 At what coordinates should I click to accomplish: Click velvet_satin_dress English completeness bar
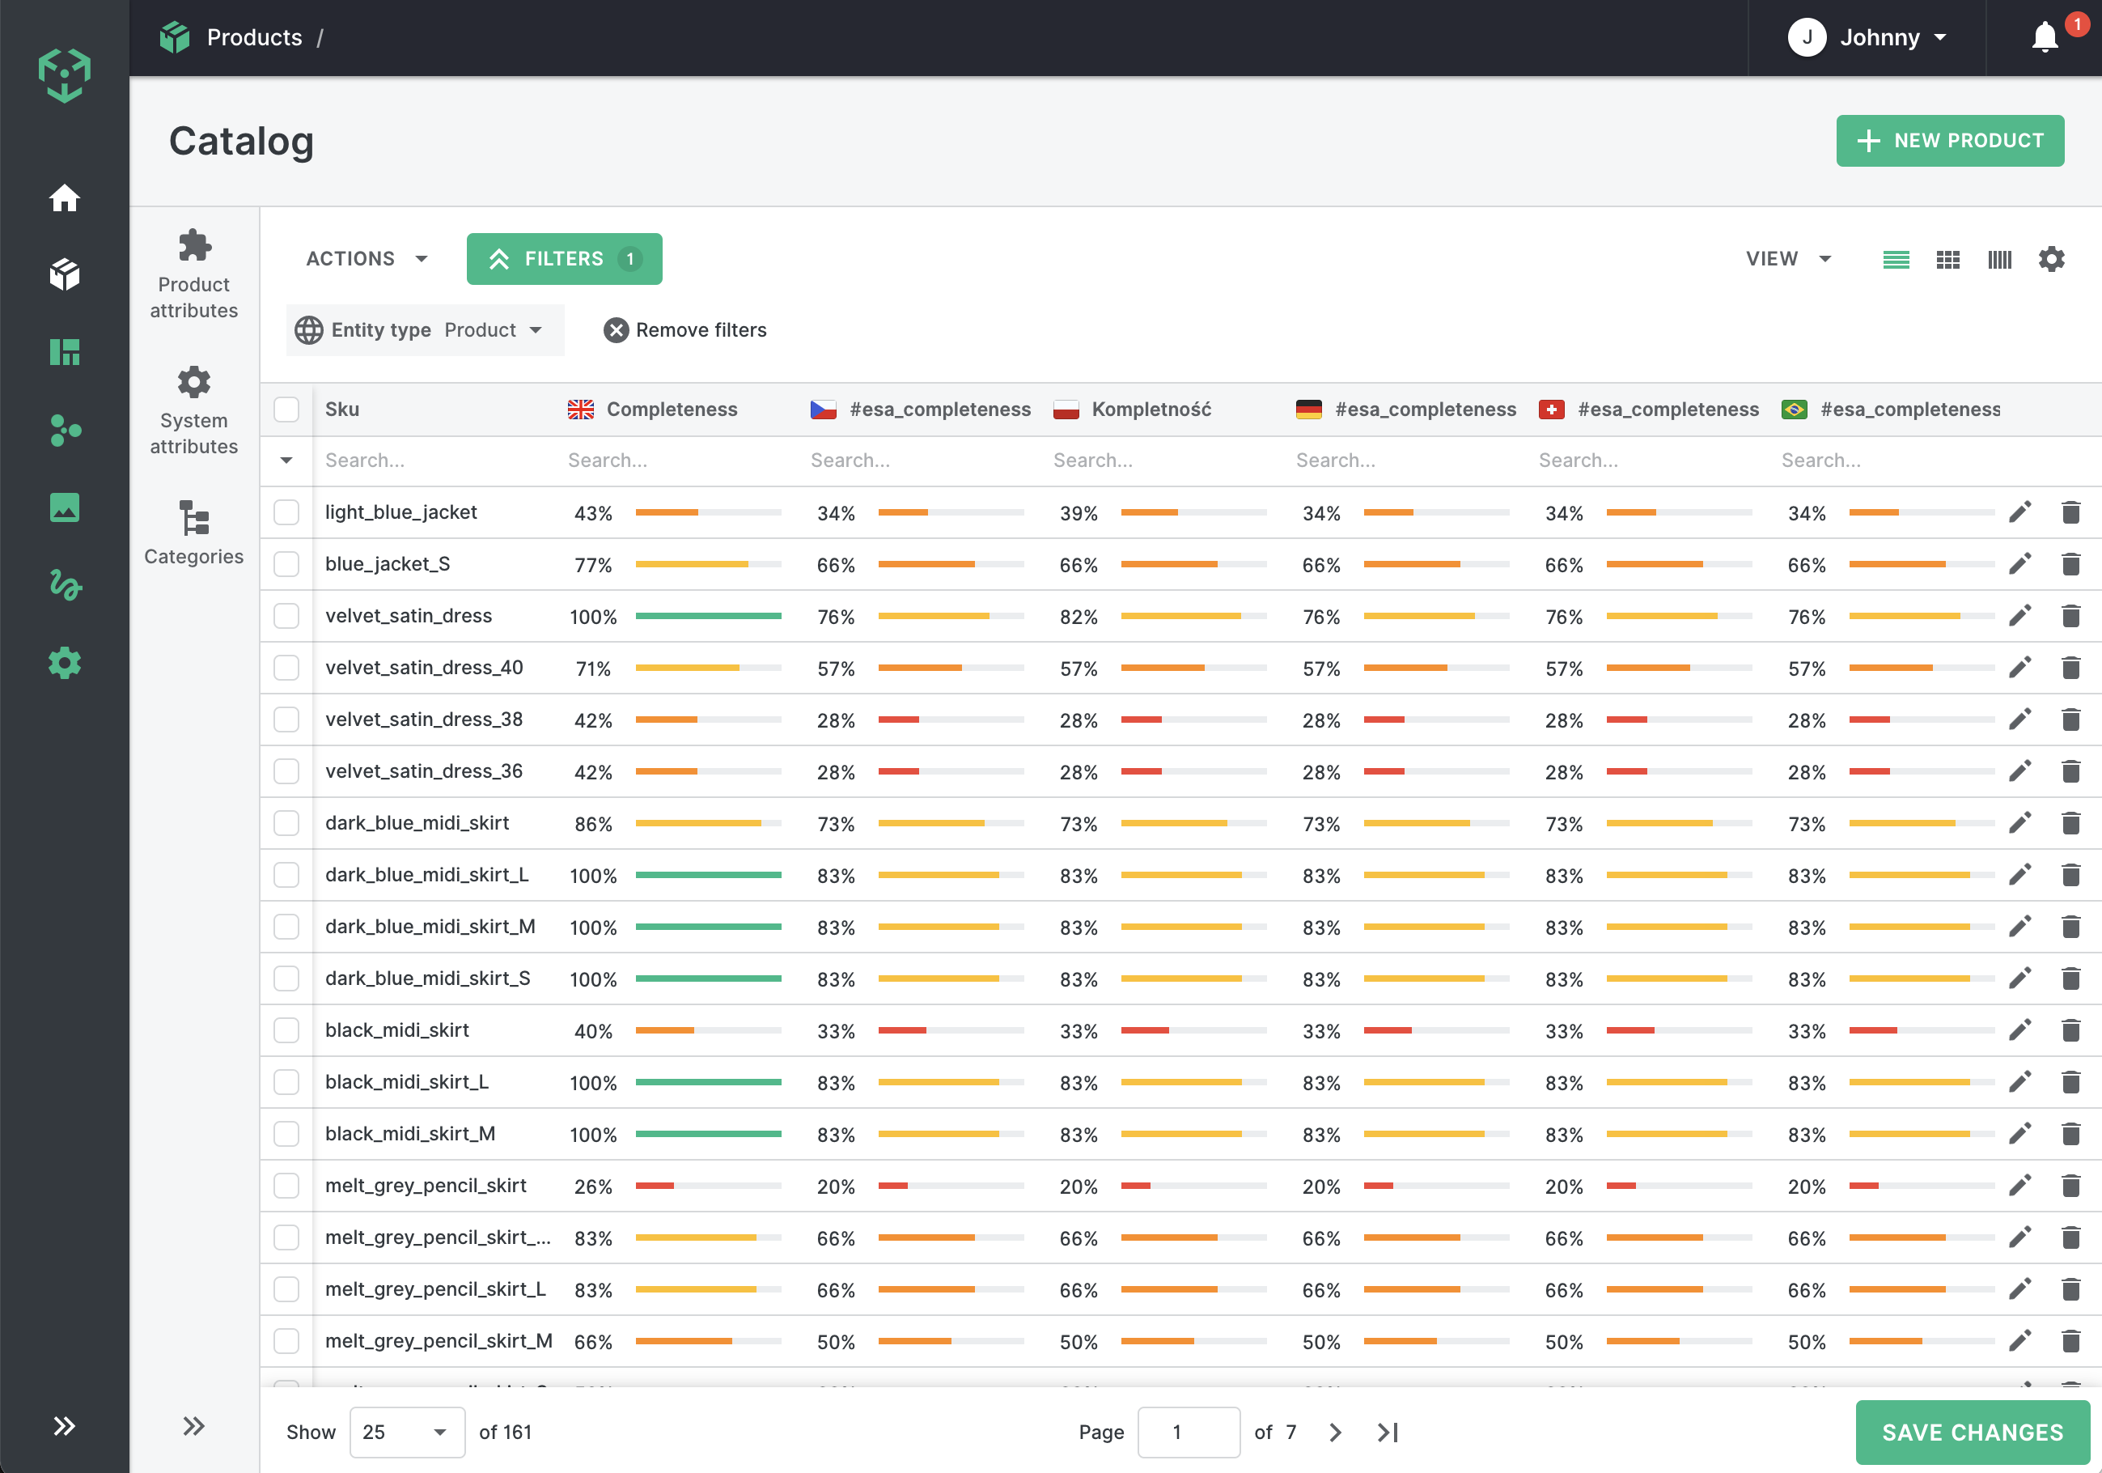tap(708, 616)
